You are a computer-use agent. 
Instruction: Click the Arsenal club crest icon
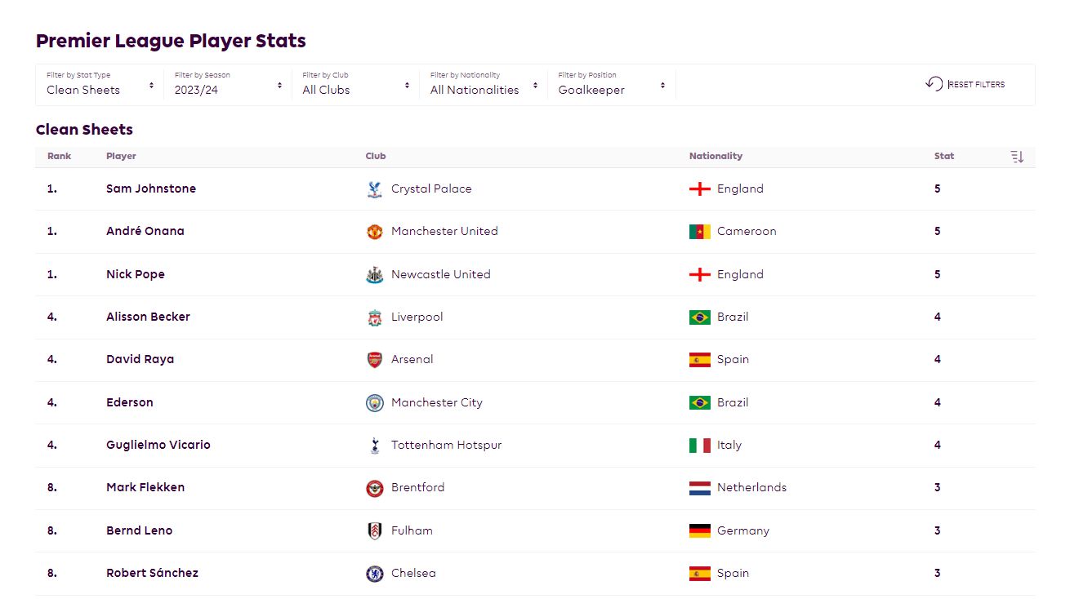374,360
